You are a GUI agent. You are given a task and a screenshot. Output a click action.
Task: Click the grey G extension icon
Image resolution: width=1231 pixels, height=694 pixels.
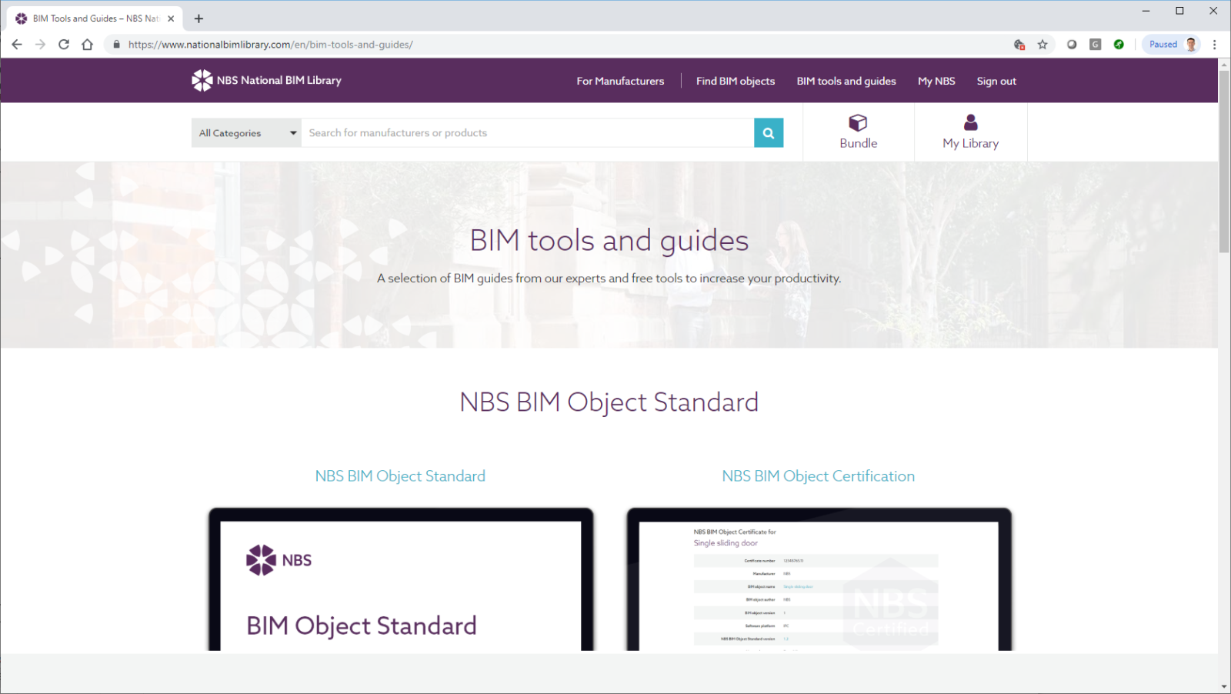[1096, 45]
